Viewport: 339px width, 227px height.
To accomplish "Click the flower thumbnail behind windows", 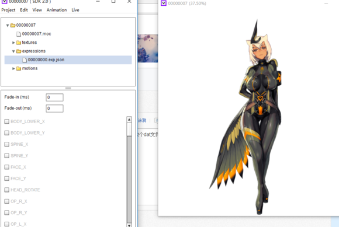I will [x=148, y=48].
